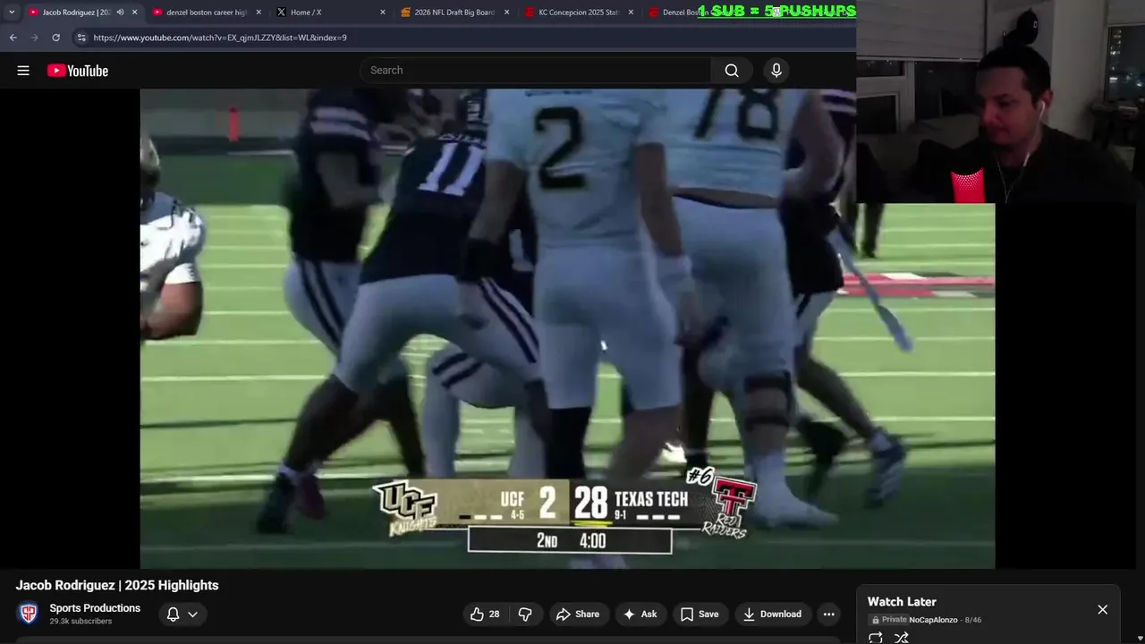Switch to Jacob Rodriguez tab
Screen dimensions: 1145x644
coord(76,13)
